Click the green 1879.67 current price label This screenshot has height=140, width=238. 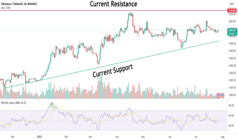[232, 31]
